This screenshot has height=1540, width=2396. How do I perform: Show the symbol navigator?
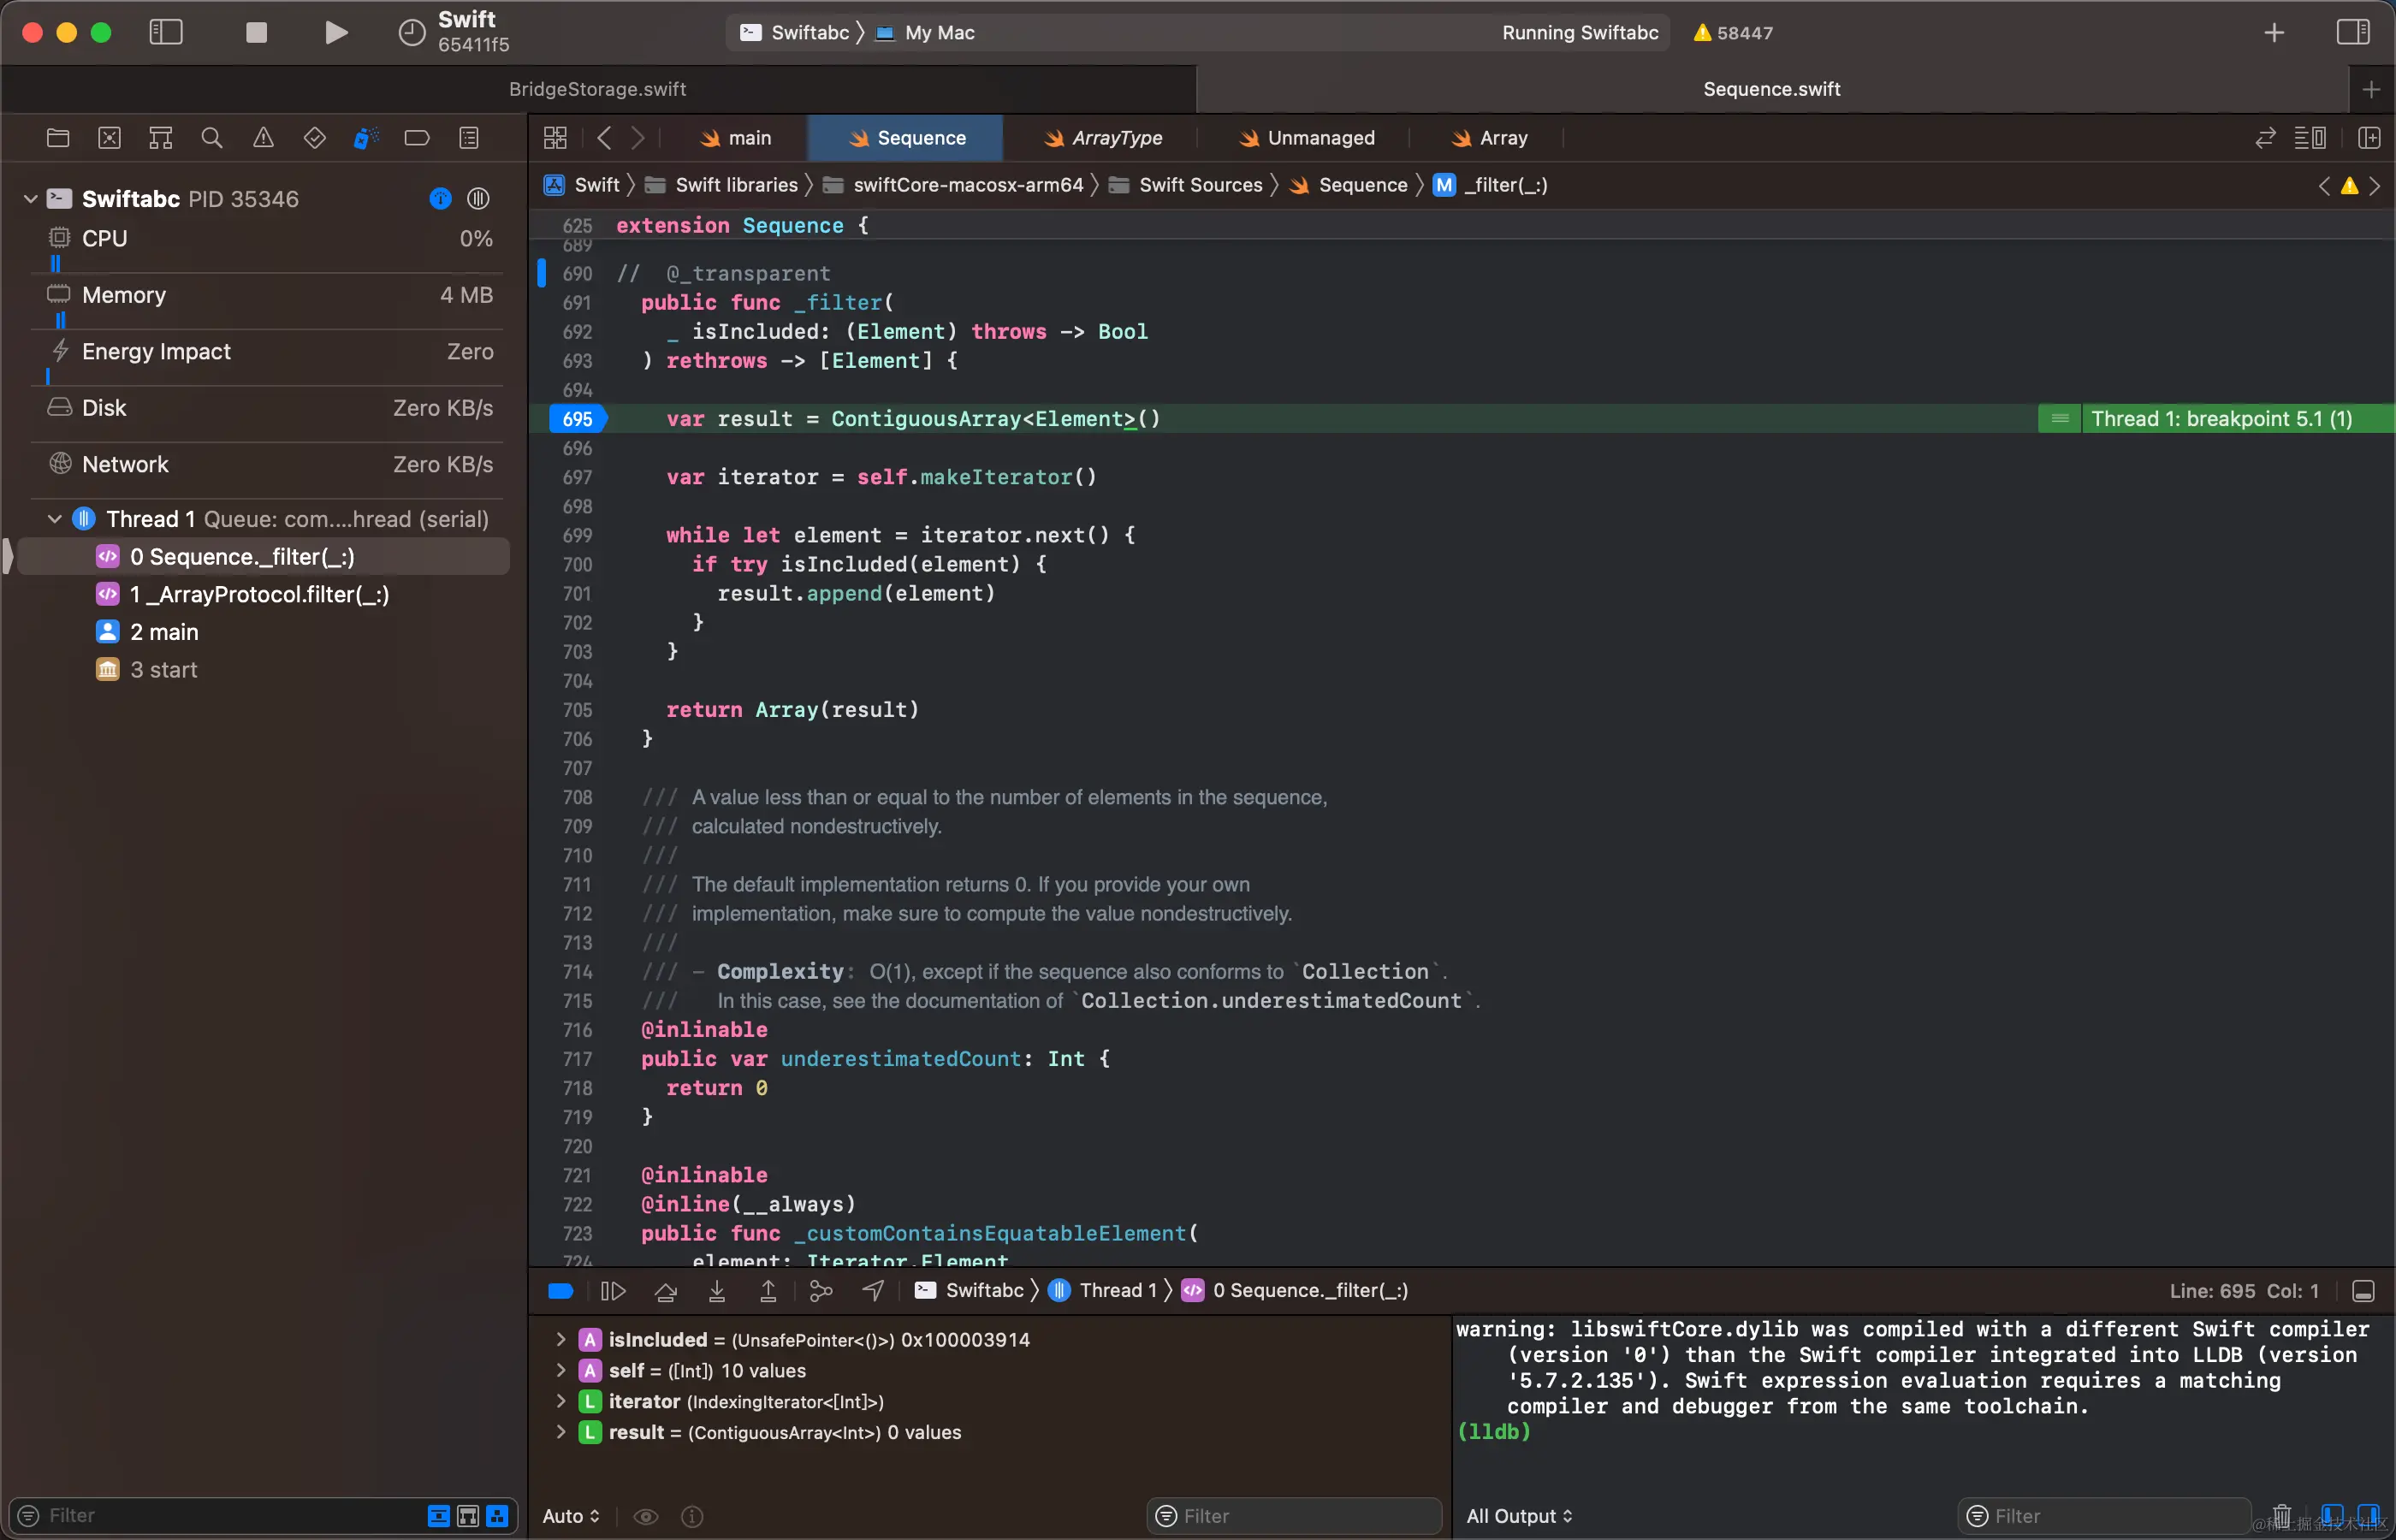161,138
